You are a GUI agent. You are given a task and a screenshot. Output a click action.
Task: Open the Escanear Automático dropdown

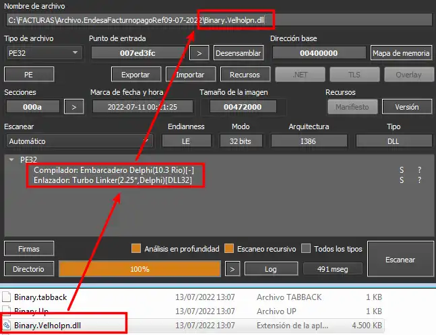80,141
